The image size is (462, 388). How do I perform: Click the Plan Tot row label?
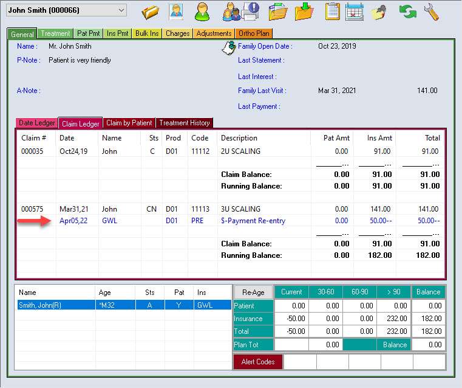click(253, 345)
